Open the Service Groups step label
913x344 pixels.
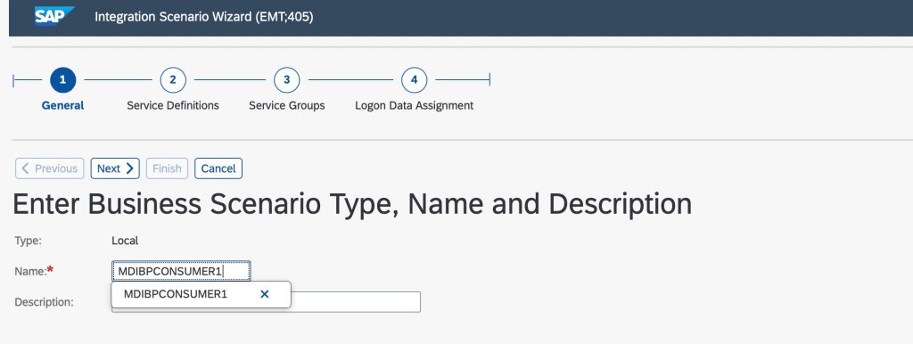pyautogui.click(x=286, y=105)
